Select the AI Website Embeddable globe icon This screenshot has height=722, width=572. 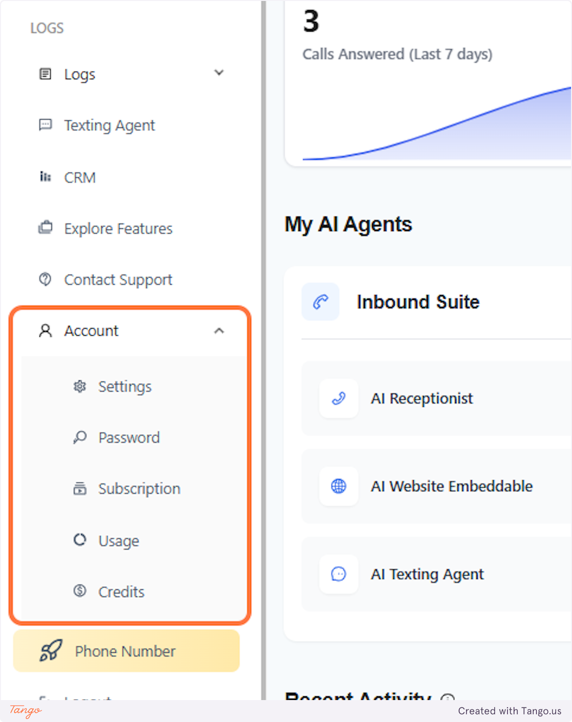click(338, 486)
